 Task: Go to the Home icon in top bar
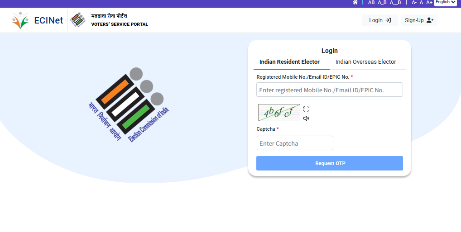[355, 2]
